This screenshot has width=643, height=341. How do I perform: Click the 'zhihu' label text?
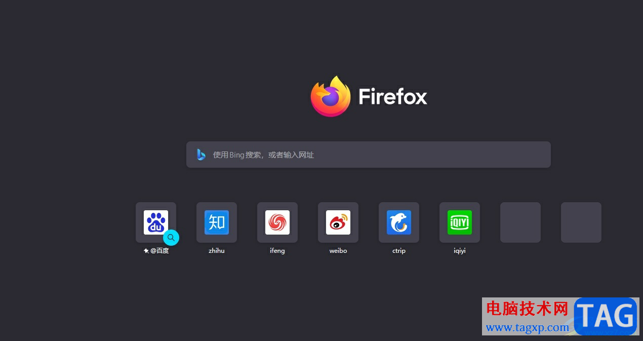(x=217, y=251)
